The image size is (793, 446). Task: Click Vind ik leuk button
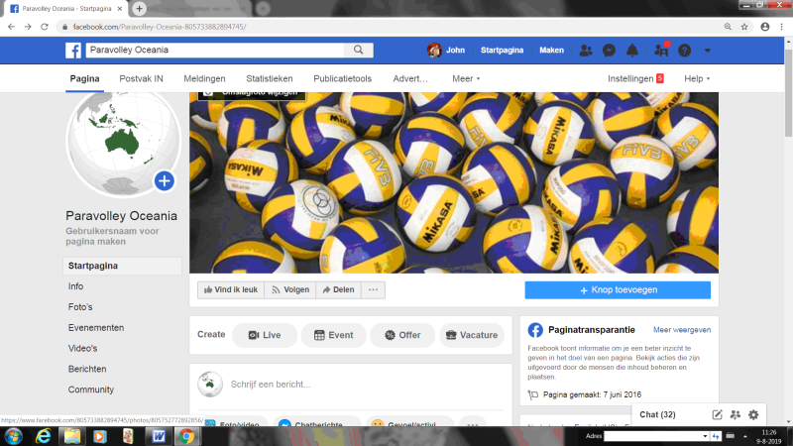tap(231, 289)
